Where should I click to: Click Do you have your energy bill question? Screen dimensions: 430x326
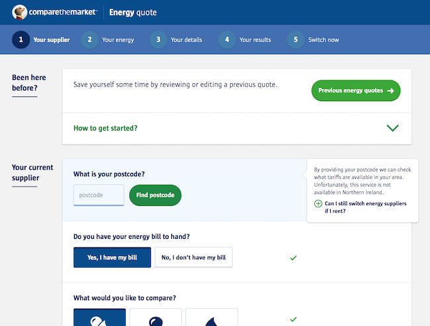[132, 236]
